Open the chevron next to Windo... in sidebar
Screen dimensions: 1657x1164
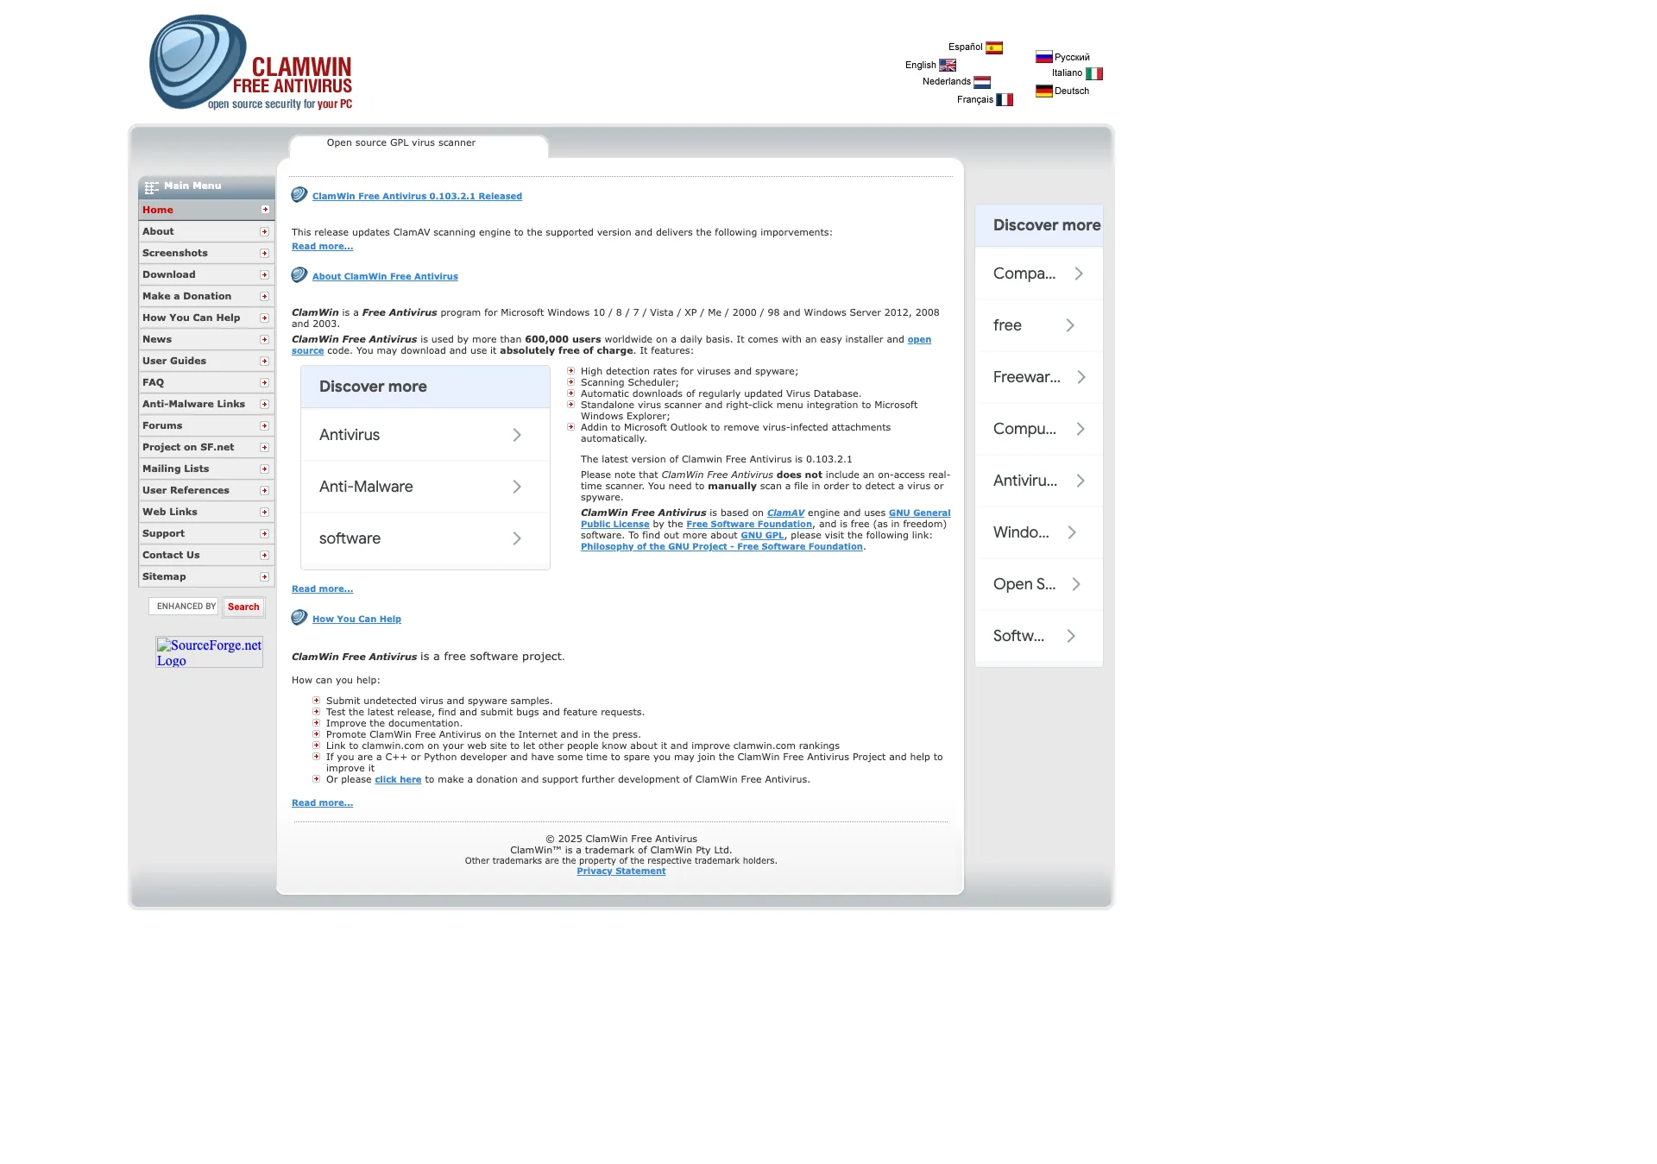click(1072, 532)
